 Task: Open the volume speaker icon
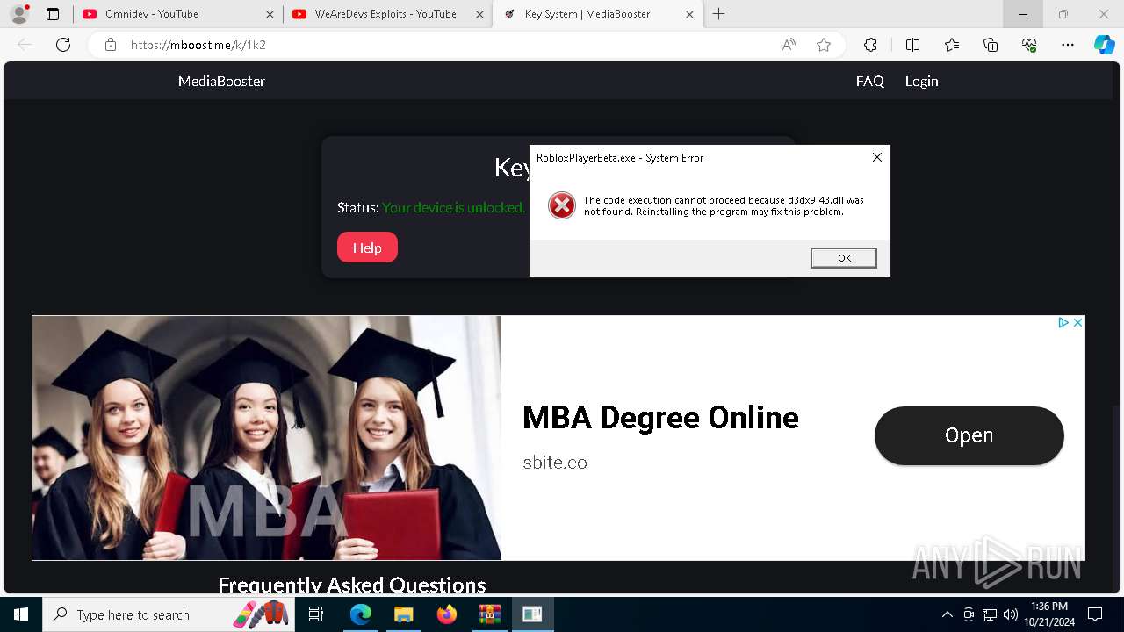(x=1011, y=614)
